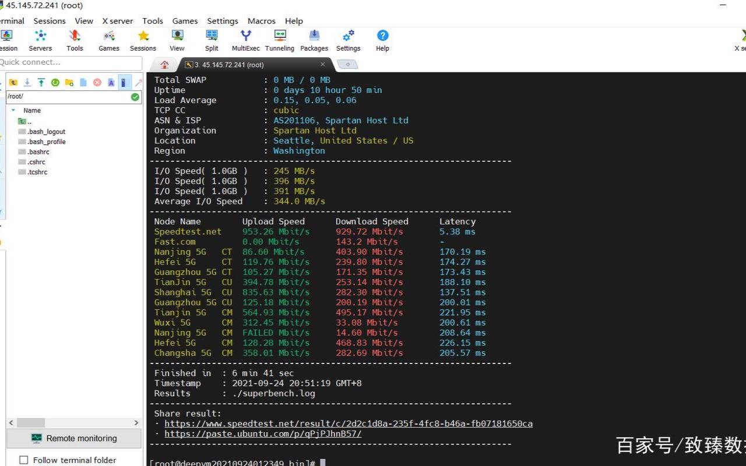This screenshot has height=466, width=746.
Task: Select the .. parent directory entry
Action: (25, 121)
